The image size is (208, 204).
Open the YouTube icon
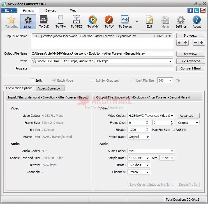pos(203,10)
